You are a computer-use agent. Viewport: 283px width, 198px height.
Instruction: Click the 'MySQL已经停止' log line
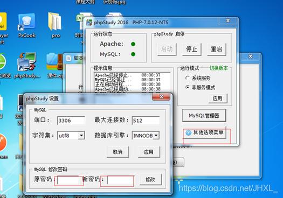pyautogui.click(x=128, y=80)
